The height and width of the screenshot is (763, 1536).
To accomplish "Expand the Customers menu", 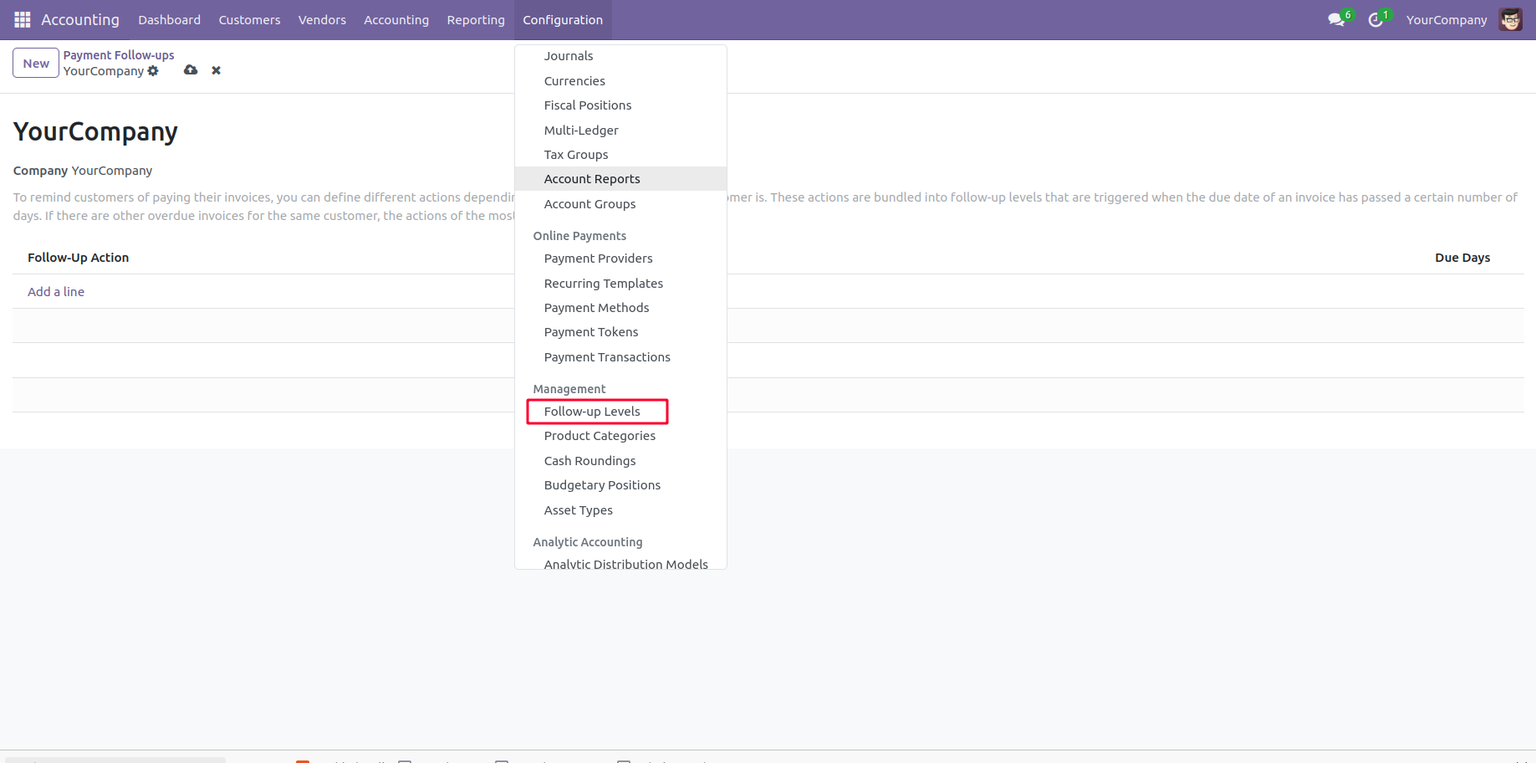I will [x=249, y=19].
